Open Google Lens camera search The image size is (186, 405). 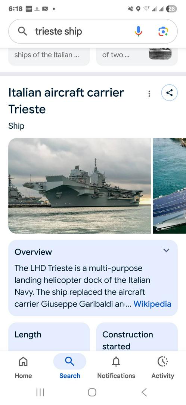click(163, 31)
